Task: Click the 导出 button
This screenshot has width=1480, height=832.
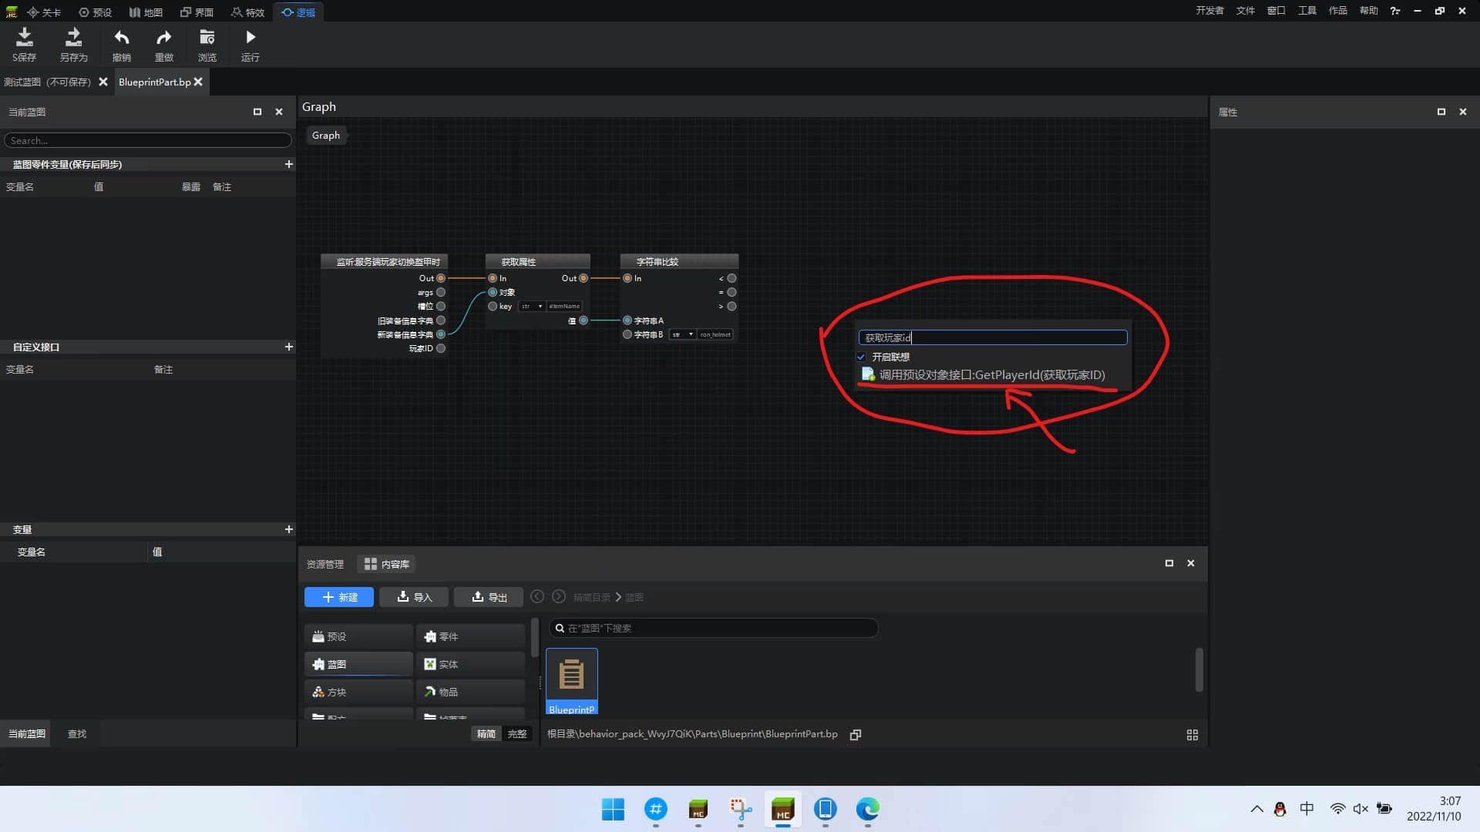Action: point(489,597)
